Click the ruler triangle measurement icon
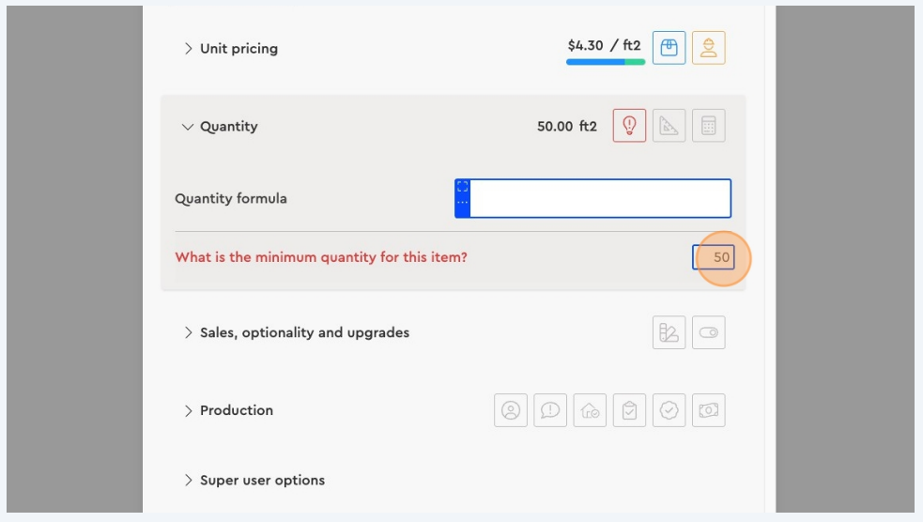The height and width of the screenshot is (522, 923). [669, 126]
